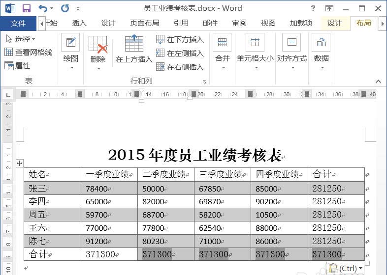Click 在下方插入 insert below
The height and width of the screenshot is (275, 387).
180,39
